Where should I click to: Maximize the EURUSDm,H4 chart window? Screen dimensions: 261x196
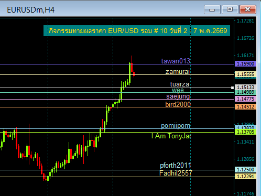click(x=230, y=9)
